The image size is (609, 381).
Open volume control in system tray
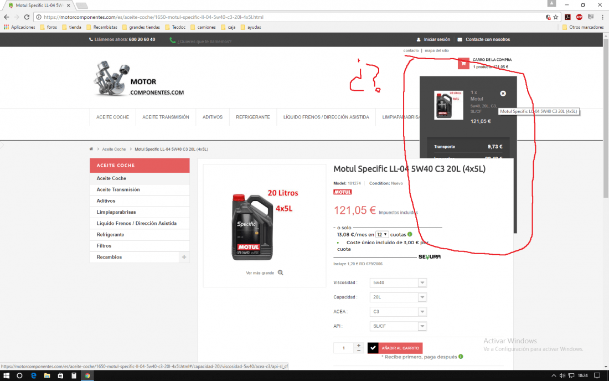[562, 375]
